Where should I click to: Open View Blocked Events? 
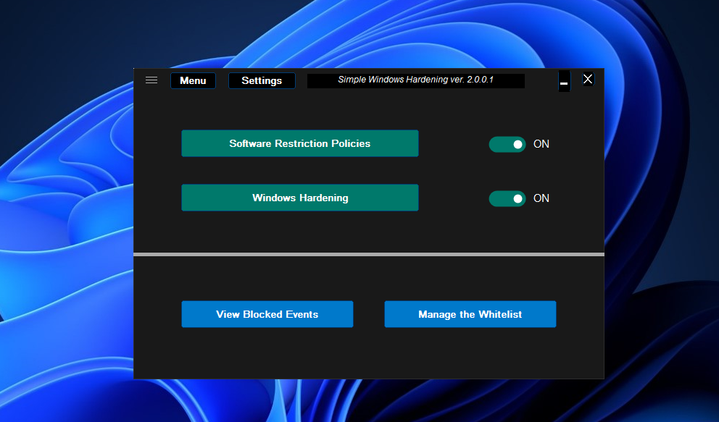click(267, 314)
